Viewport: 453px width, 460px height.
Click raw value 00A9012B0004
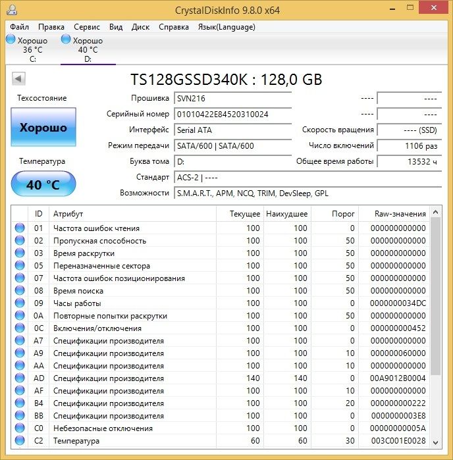[398, 378]
